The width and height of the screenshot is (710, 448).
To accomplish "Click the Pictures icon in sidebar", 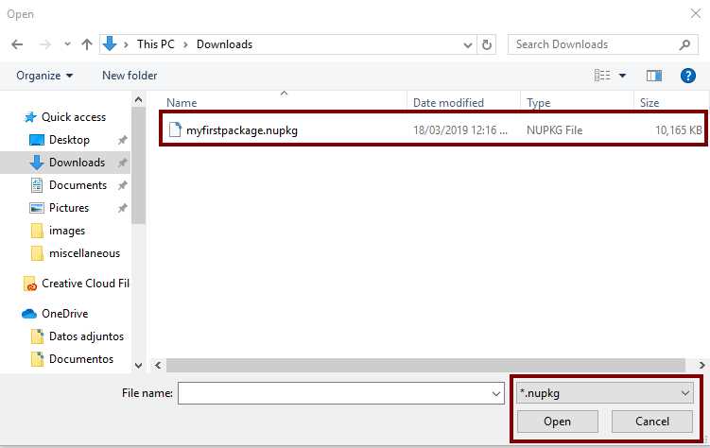I will 37,208.
